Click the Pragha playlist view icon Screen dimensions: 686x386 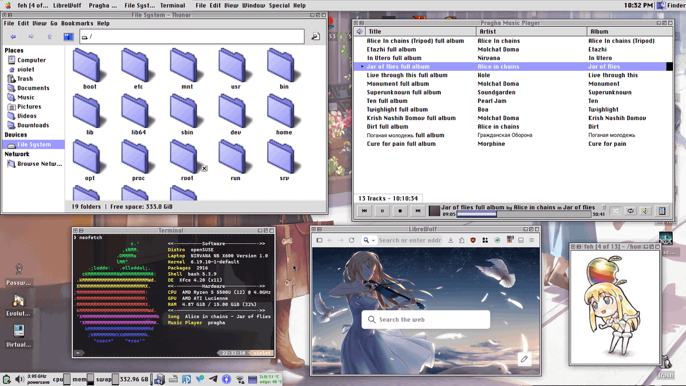point(663,210)
